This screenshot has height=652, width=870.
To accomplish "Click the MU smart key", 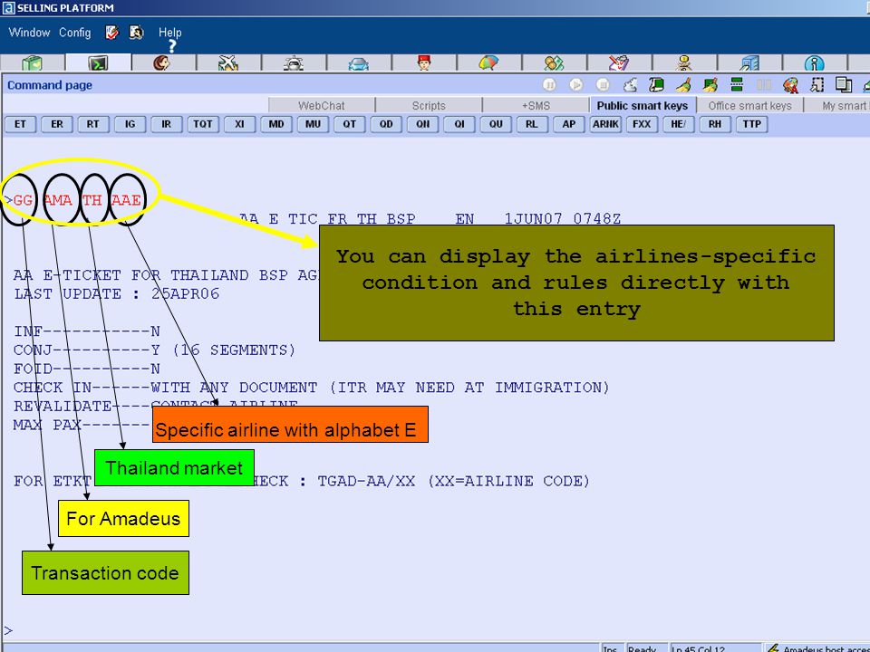I will [313, 124].
